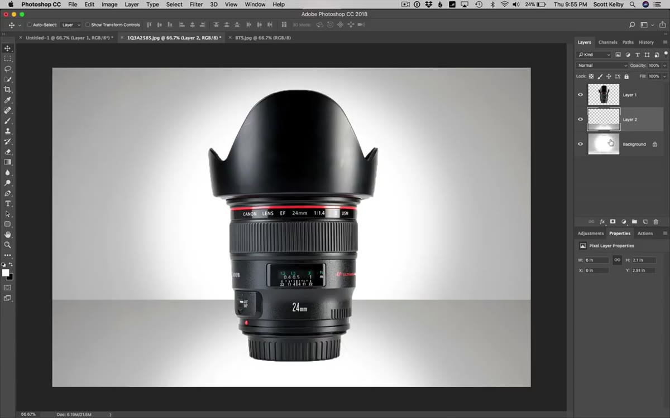
Task: Open the tool preset picker arrow
Action: tap(20, 25)
